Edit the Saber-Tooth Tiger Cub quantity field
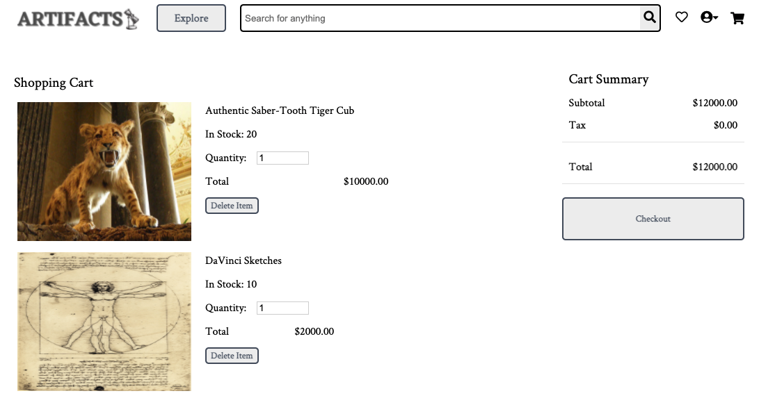 point(282,158)
